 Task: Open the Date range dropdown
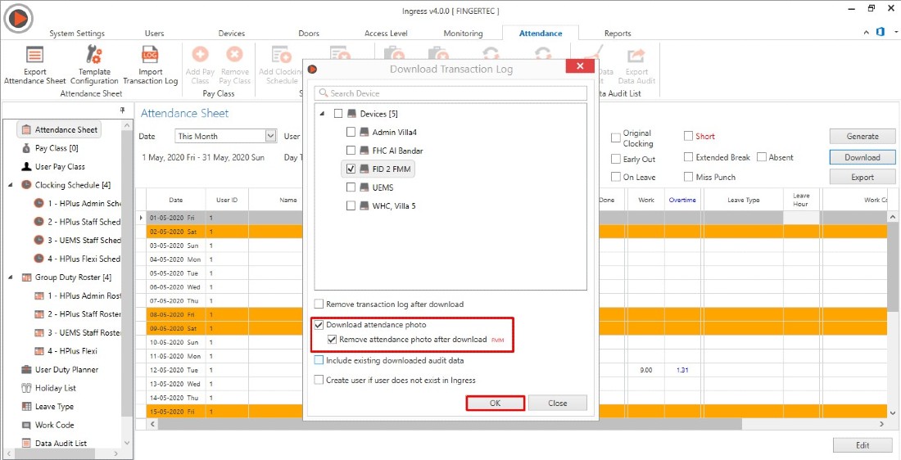(271, 136)
